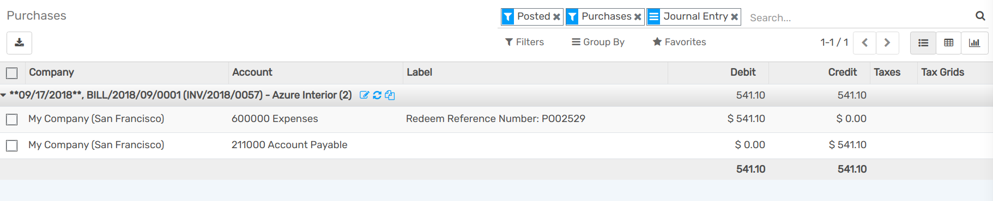The height and width of the screenshot is (201, 993).
Task: Open the Favorites menu
Action: coord(679,42)
